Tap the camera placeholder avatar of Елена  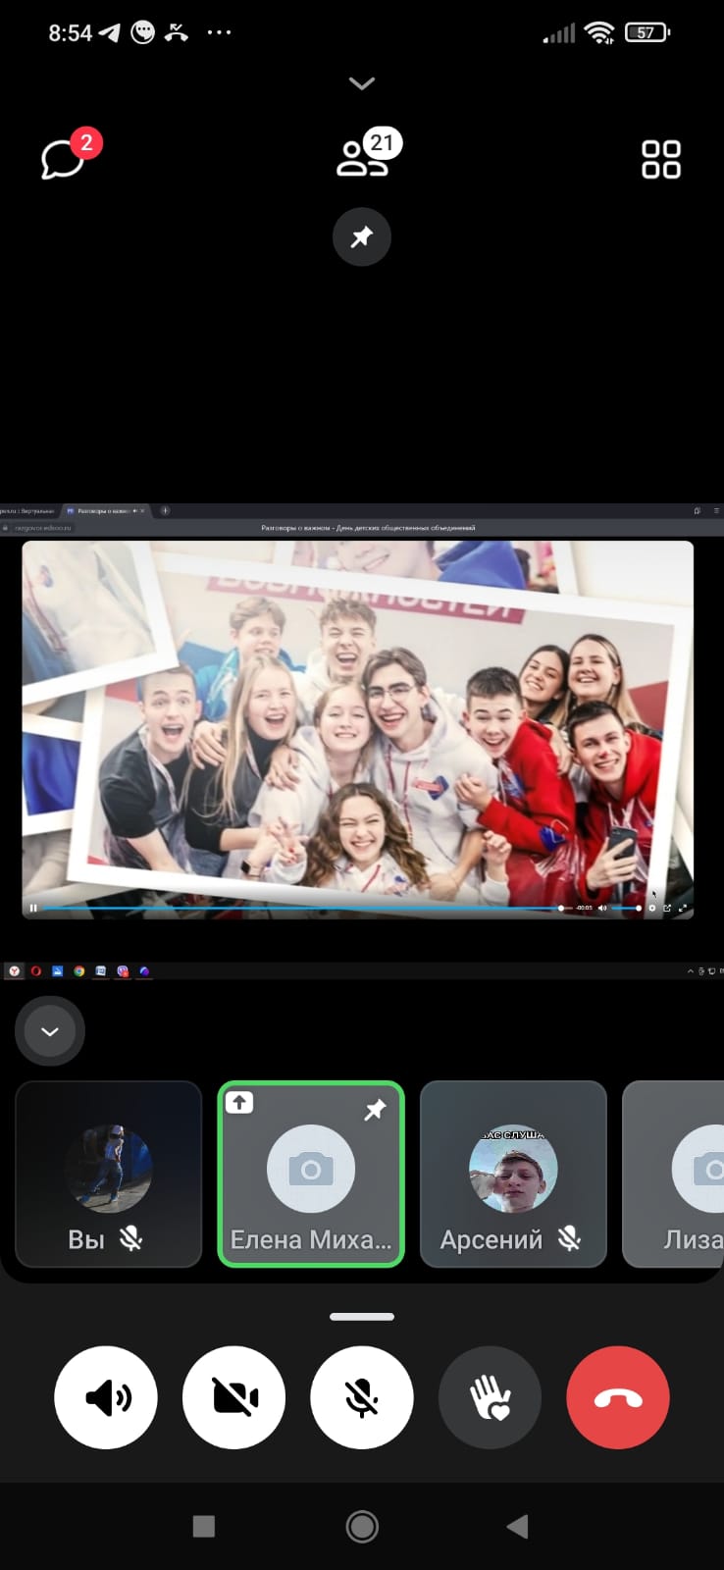coord(311,1169)
